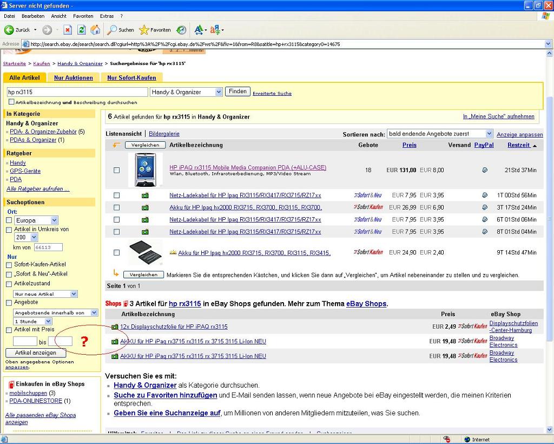Open the Zurück history dropdown arrow
554x444 pixels.
pos(35,30)
